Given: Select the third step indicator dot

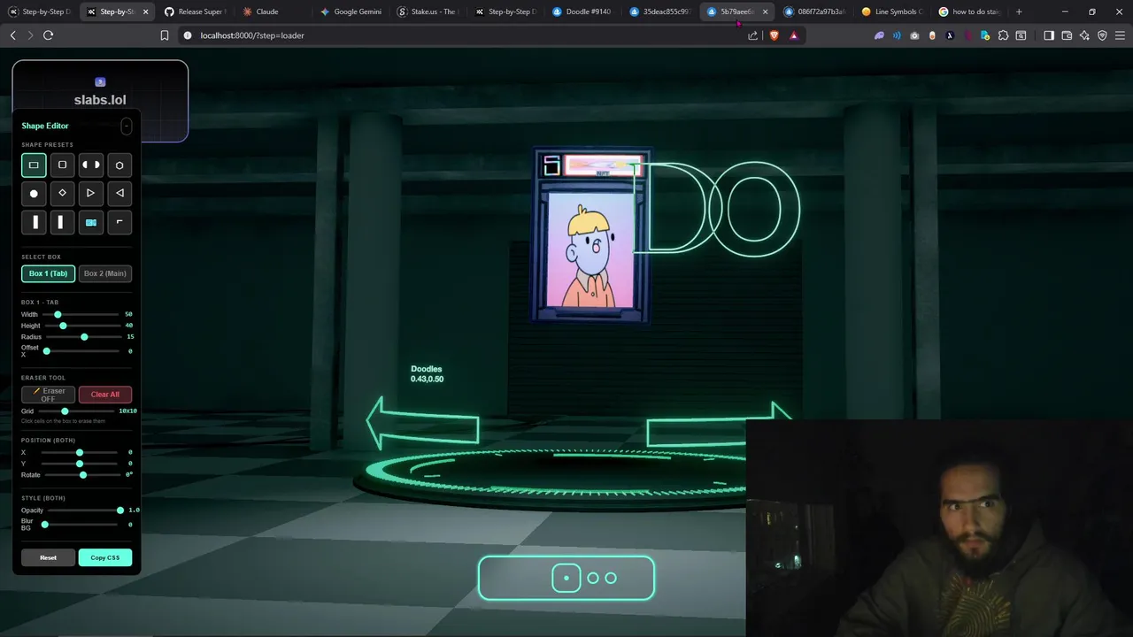Looking at the screenshot, I should 611,578.
